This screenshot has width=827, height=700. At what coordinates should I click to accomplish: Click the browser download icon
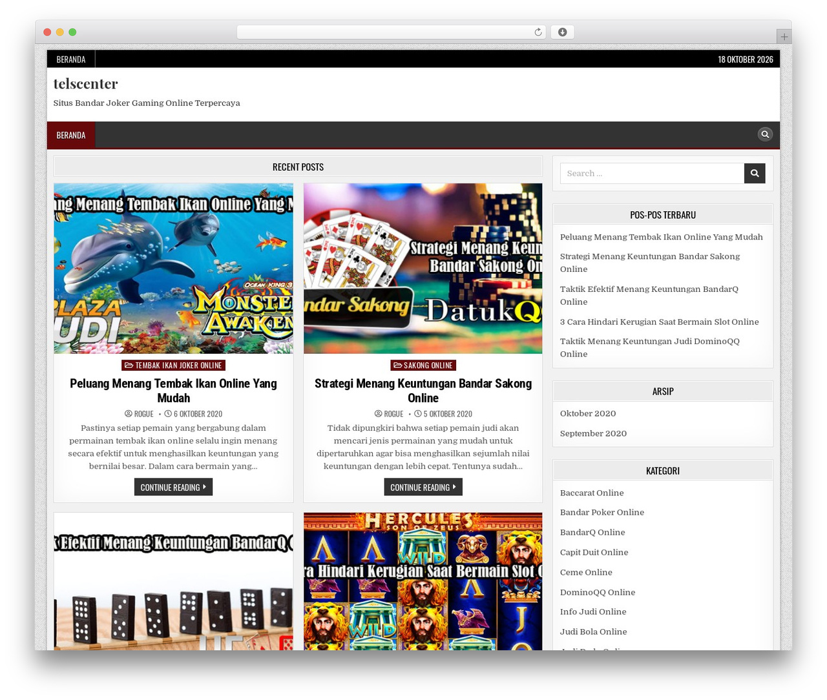pos(562,32)
